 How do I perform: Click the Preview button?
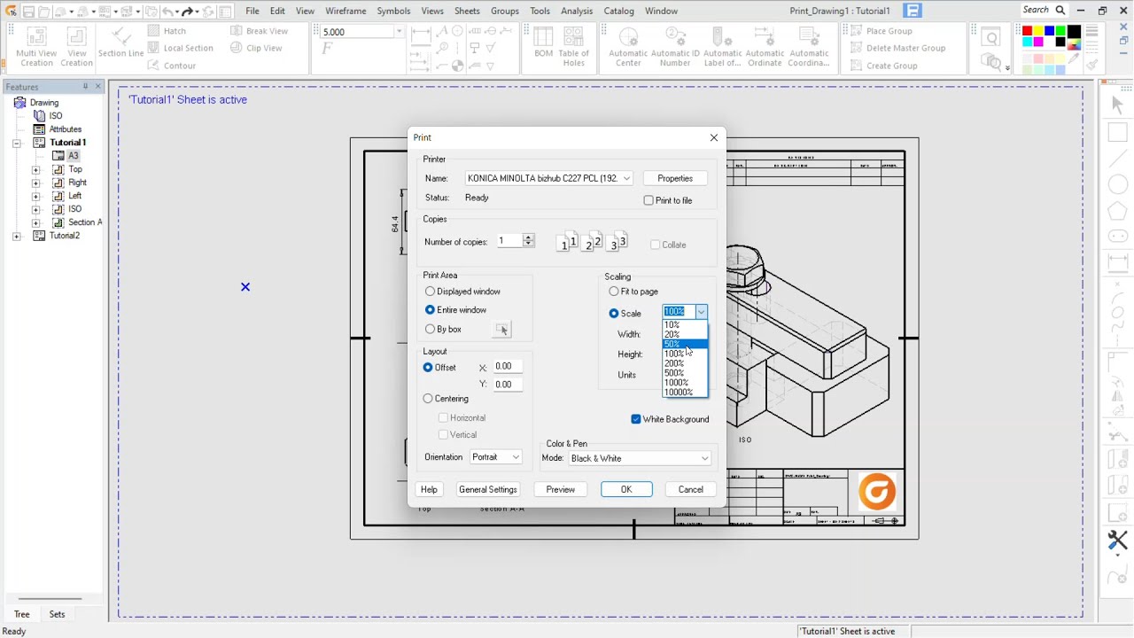click(x=560, y=489)
